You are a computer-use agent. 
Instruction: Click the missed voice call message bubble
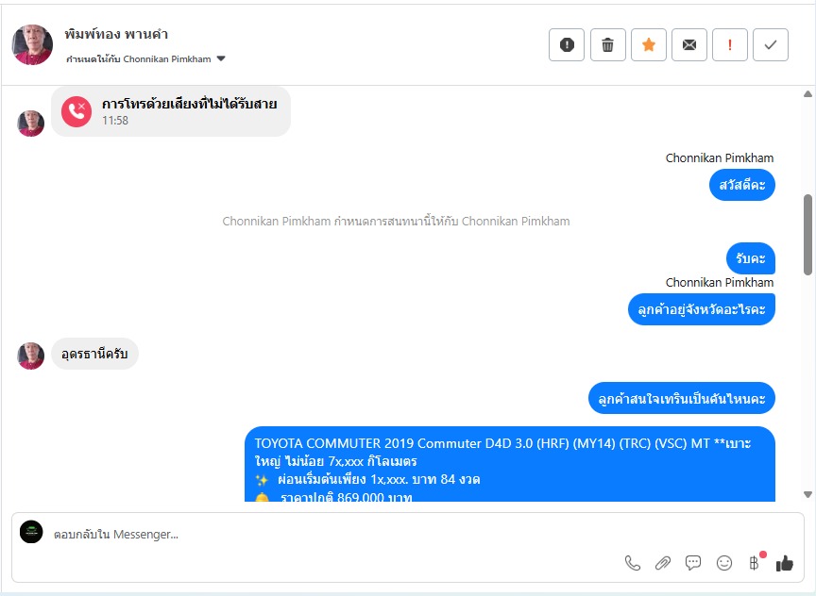click(171, 111)
